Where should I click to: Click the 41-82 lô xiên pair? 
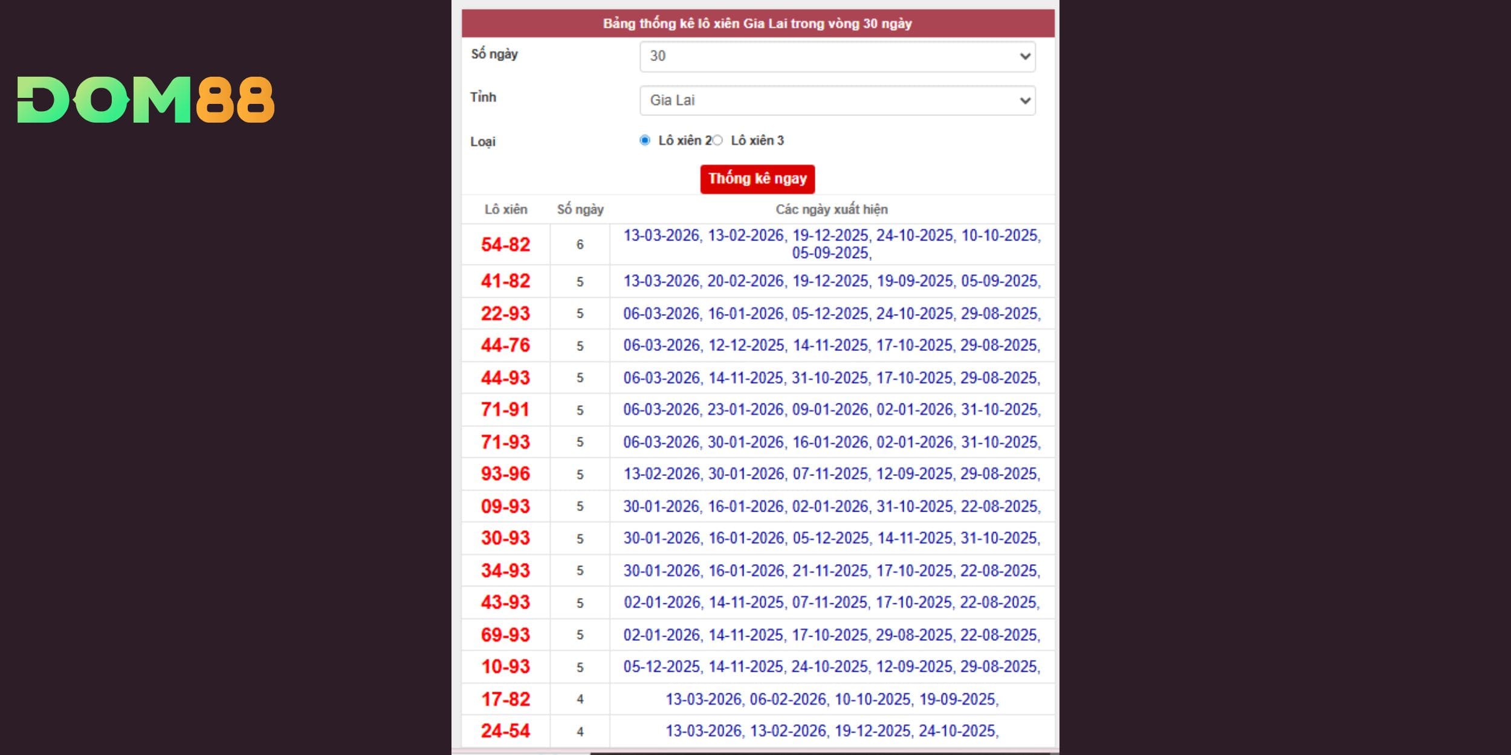click(505, 281)
